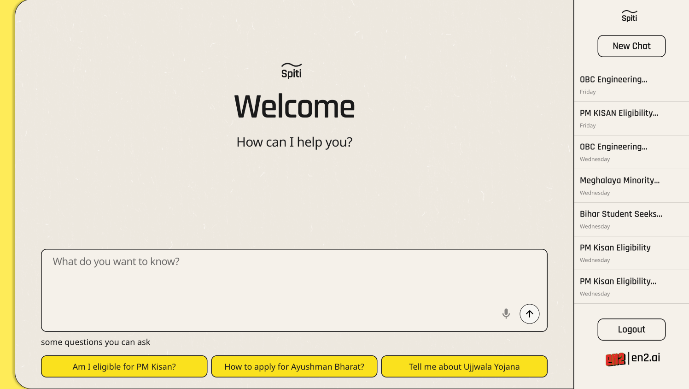Image resolution: width=689 pixels, height=389 pixels.
Task: Click the microphone voice input icon
Action: click(506, 314)
